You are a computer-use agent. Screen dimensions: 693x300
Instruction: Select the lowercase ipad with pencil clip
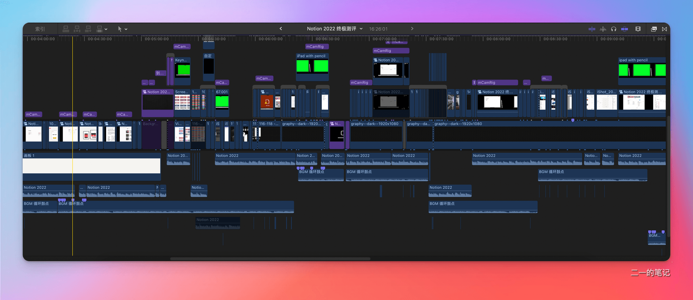[642, 71]
